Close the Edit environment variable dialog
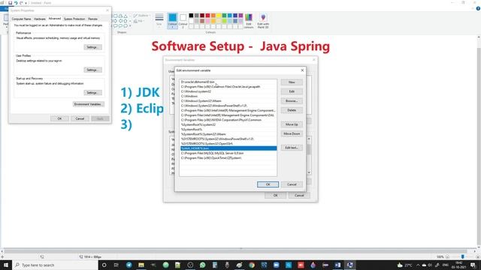Screen dimensions: 481x270 click(x=302, y=70)
